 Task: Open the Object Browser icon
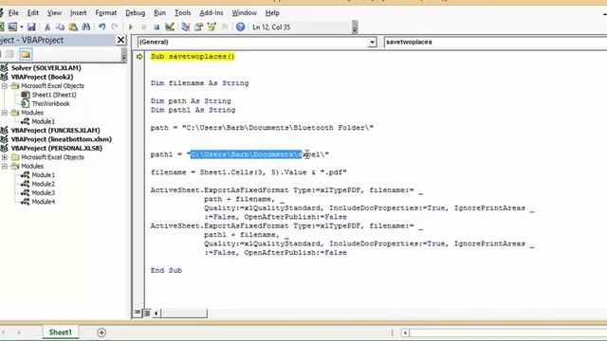(212, 27)
